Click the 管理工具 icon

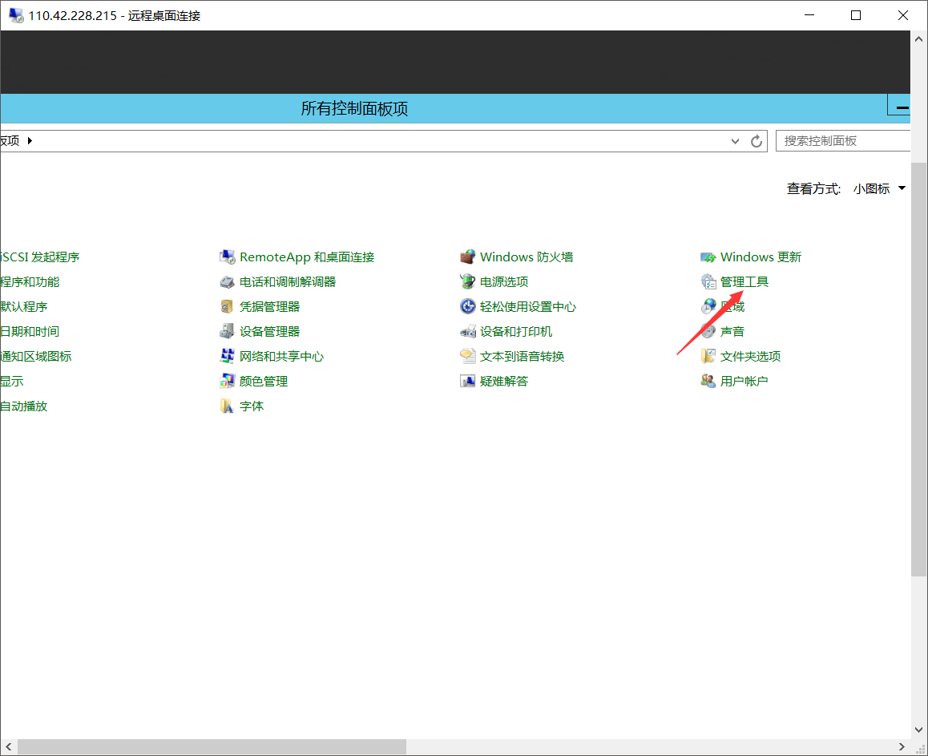[708, 282]
